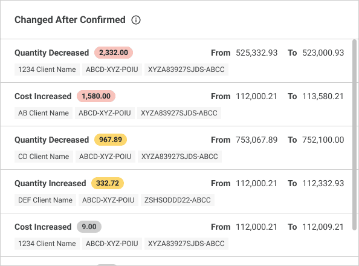Click the 332.72 quantity increased badge
The height and width of the screenshot is (266, 359).
click(108, 183)
